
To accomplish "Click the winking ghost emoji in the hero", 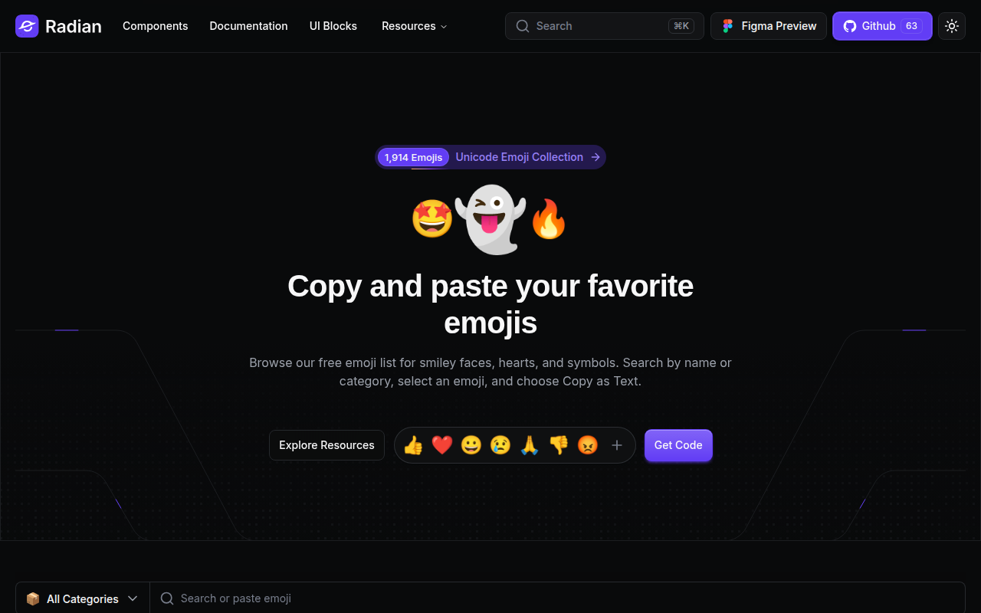I will [490, 219].
